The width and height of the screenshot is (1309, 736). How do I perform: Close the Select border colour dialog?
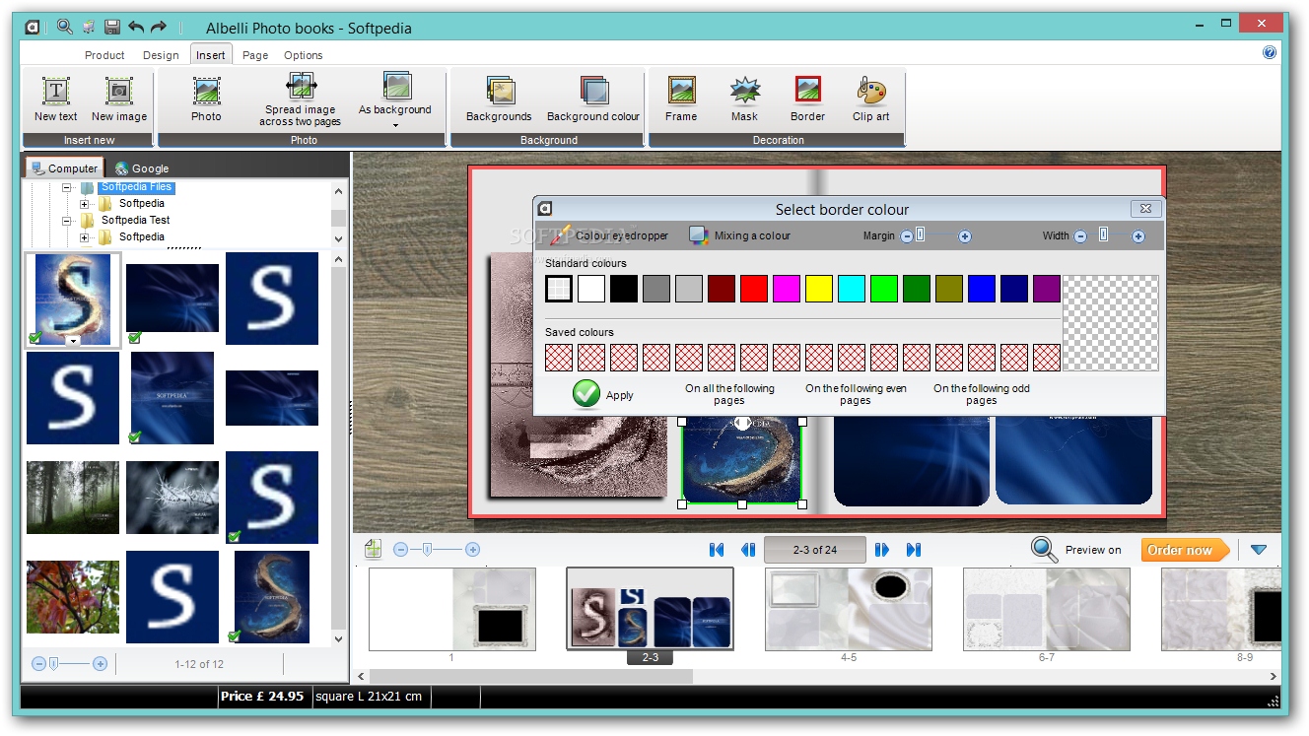pyautogui.click(x=1143, y=209)
